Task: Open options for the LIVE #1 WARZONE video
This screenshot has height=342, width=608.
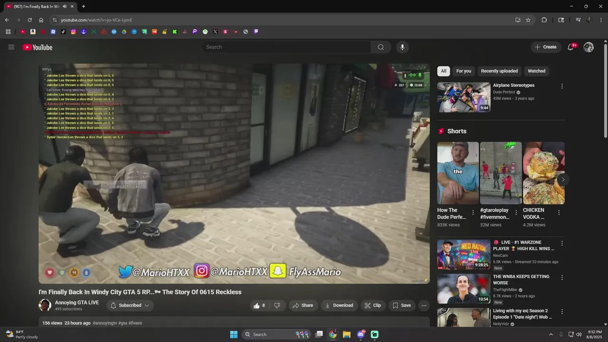Action: (562, 243)
